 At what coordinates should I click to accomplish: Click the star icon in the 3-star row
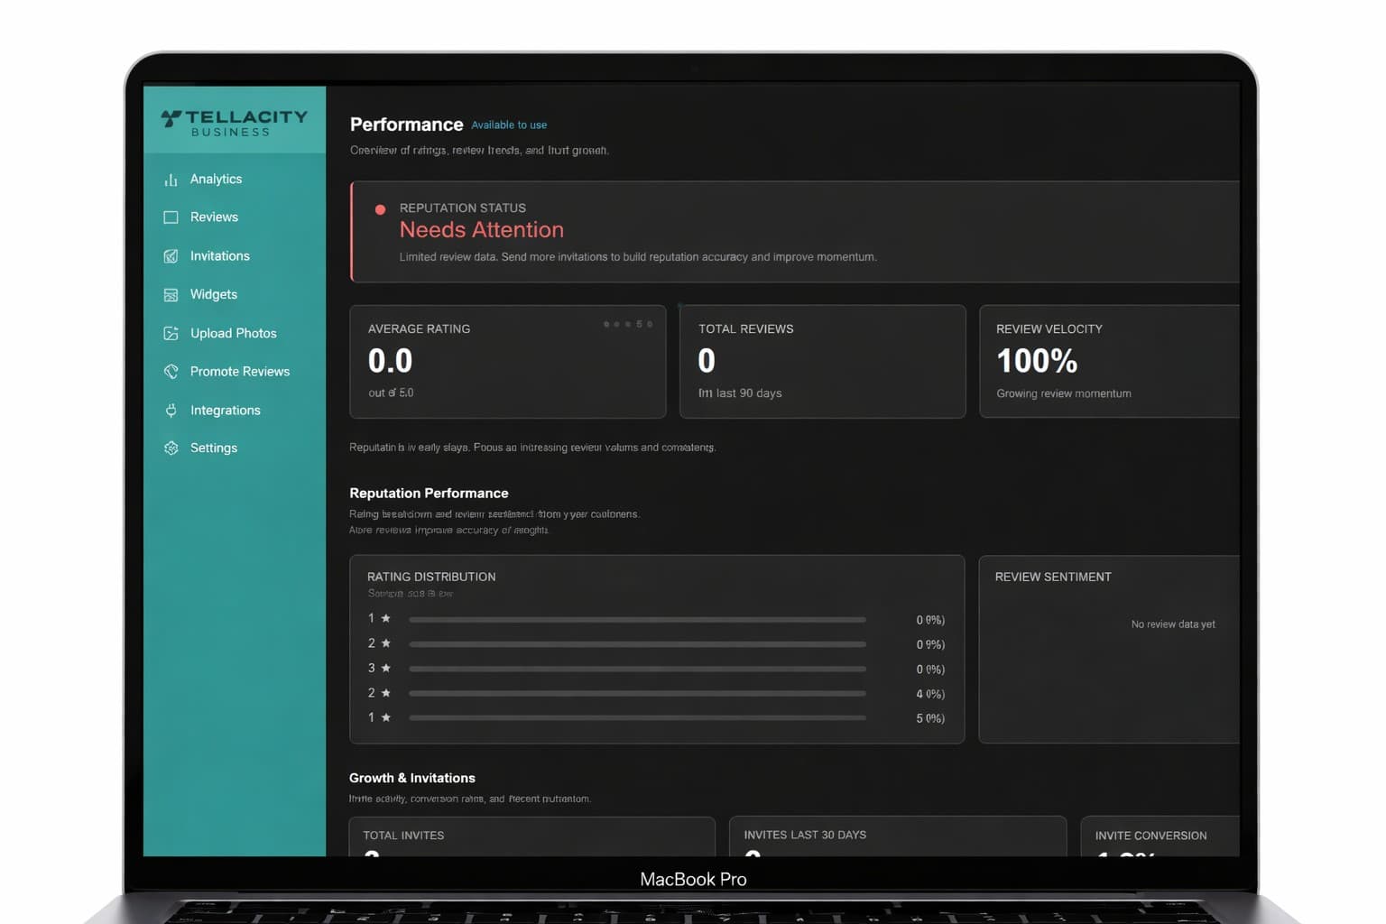click(386, 668)
